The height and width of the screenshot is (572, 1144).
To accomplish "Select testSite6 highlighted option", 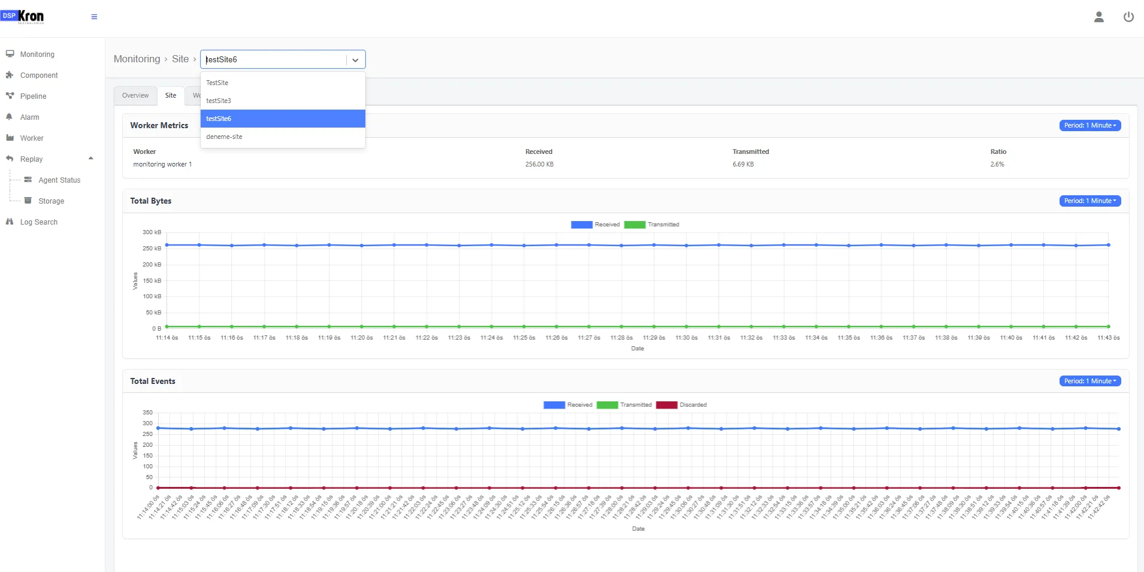I will (283, 119).
